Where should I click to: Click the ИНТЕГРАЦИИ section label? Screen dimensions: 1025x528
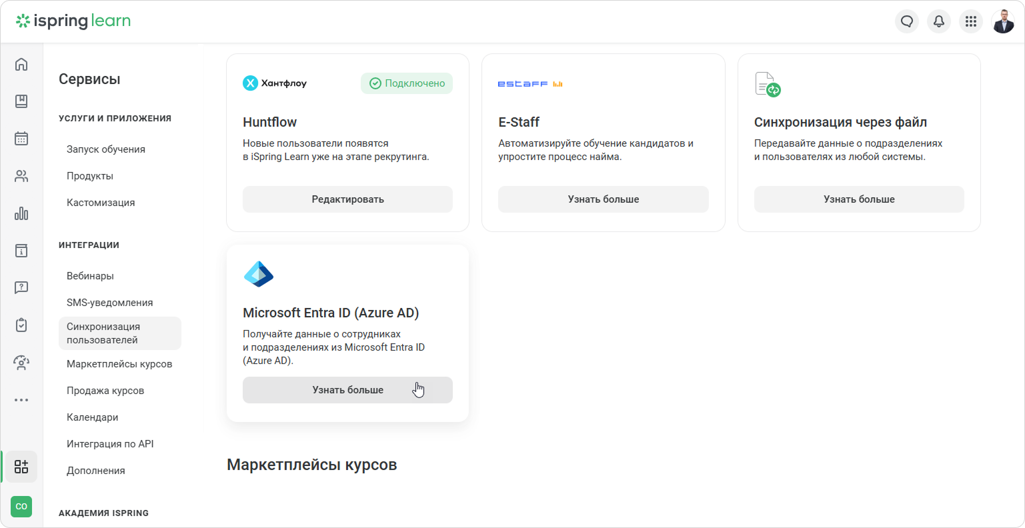pos(89,245)
